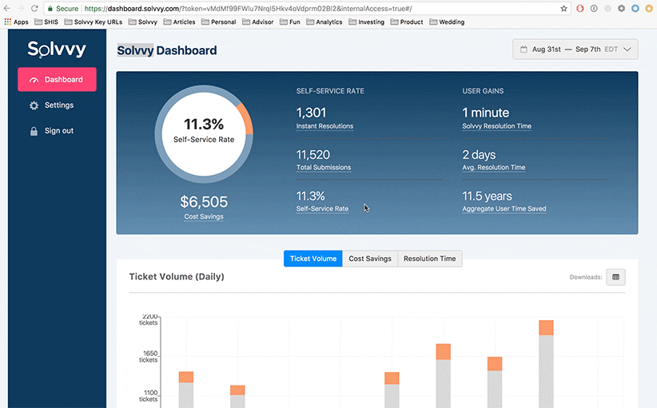Open the Product bookmark folder
This screenshot has width=657, height=408.
click(x=407, y=22)
